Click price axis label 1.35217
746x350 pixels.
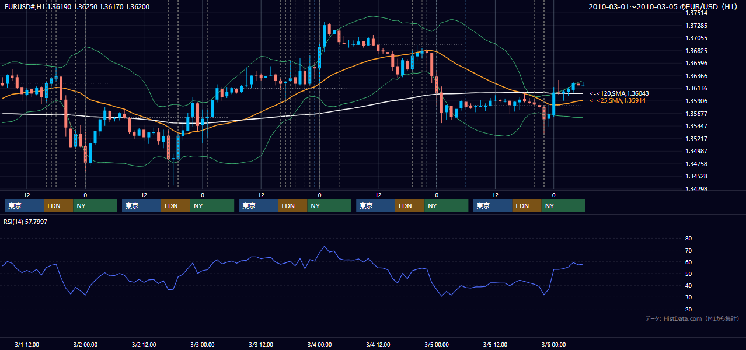click(696, 139)
